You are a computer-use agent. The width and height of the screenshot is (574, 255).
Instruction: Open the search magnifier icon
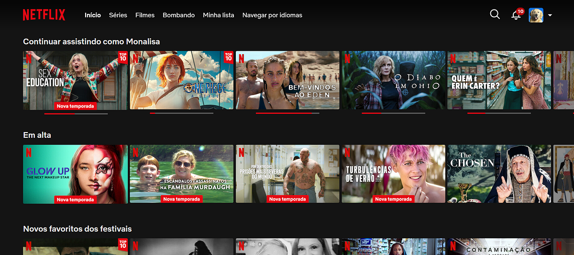(495, 14)
